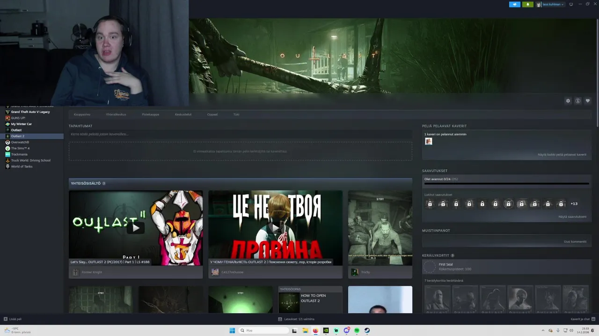Click the Overwatch game icon
The width and height of the screenshot is (599, 336).
(x=7, y=142)
